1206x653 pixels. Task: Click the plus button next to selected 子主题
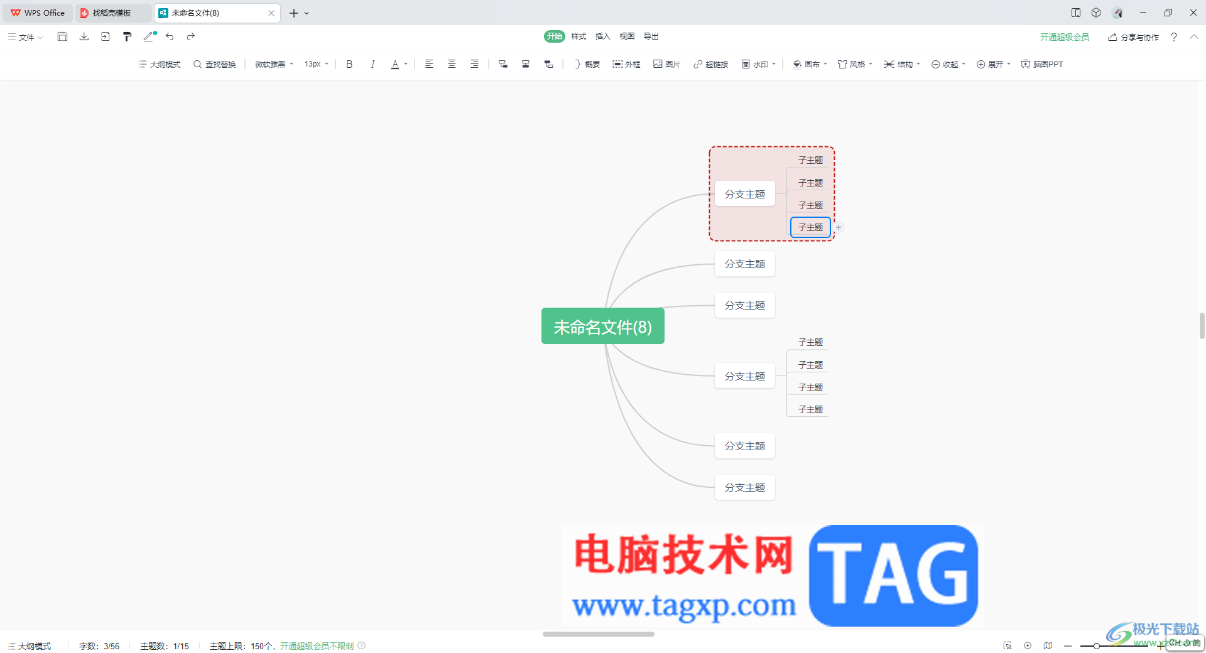pyautogui.click(x=839, y=227)
